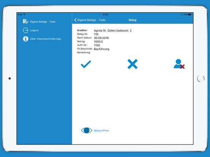210x157 pixels.
Task: Tap the battery indicator in the status bar
Action: (x=190, y=14)
